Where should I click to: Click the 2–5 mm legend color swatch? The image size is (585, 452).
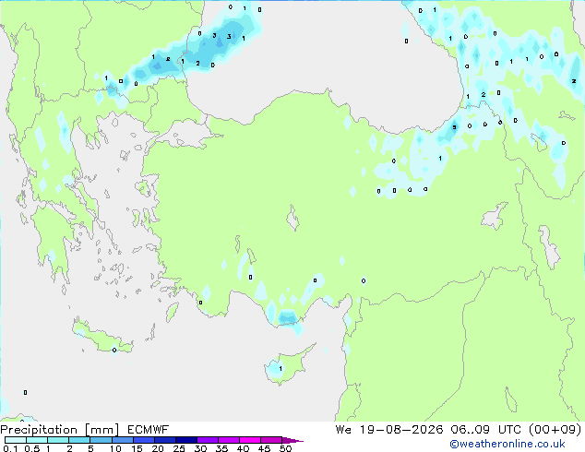(x=79, y=440)
